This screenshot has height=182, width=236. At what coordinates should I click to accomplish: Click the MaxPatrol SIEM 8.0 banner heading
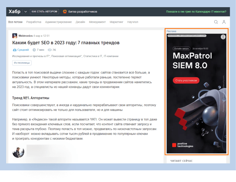(x=192, y=60)
